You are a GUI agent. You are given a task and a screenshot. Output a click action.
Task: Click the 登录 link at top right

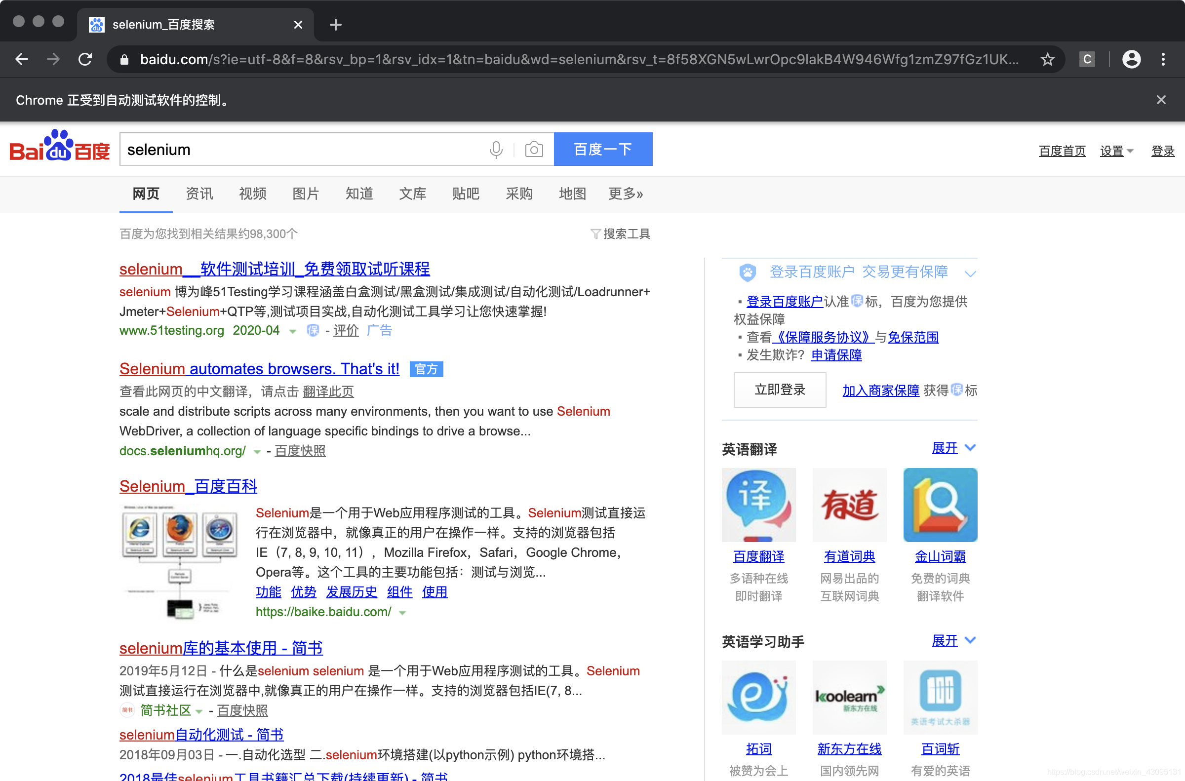click(x=1163, y=151)
